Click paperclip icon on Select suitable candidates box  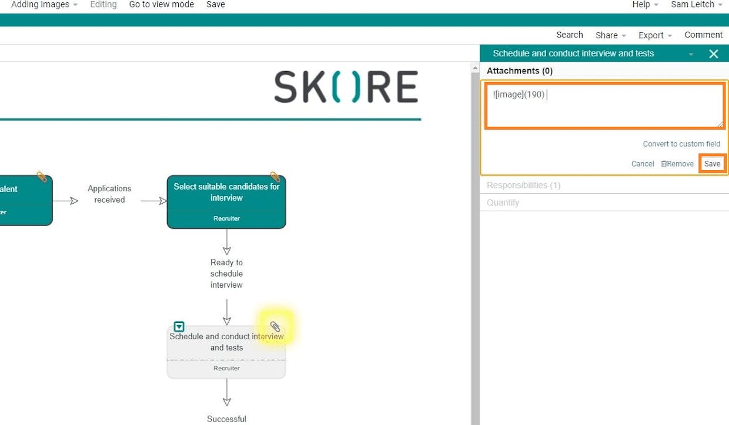click(x=275, y=176)
